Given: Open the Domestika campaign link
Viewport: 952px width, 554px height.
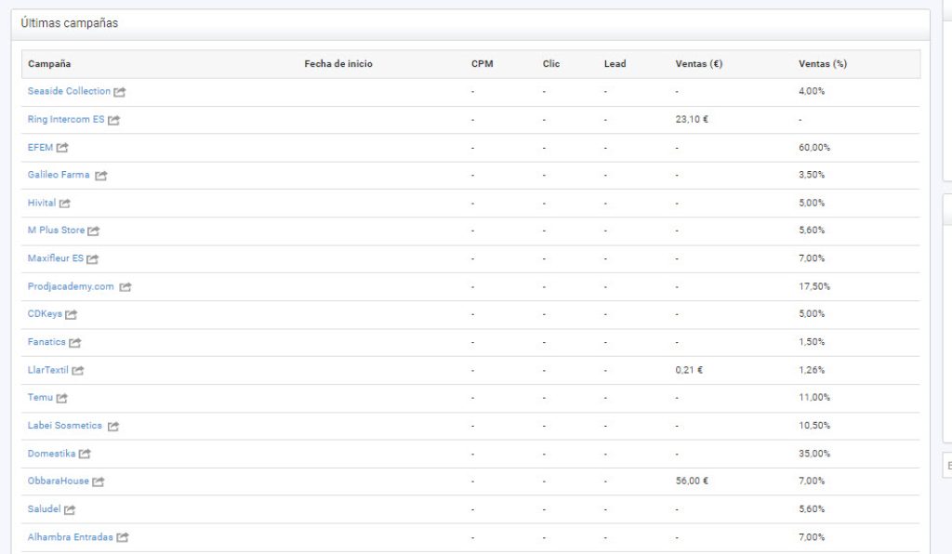Looking at the screenshot, I should click(51, 454).
